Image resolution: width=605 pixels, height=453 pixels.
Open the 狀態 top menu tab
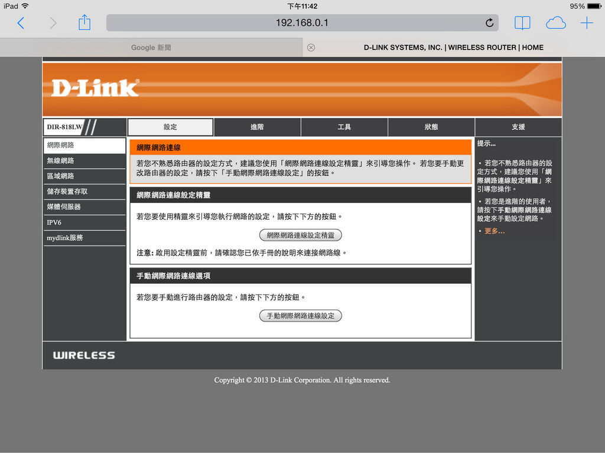click(431, 127)
